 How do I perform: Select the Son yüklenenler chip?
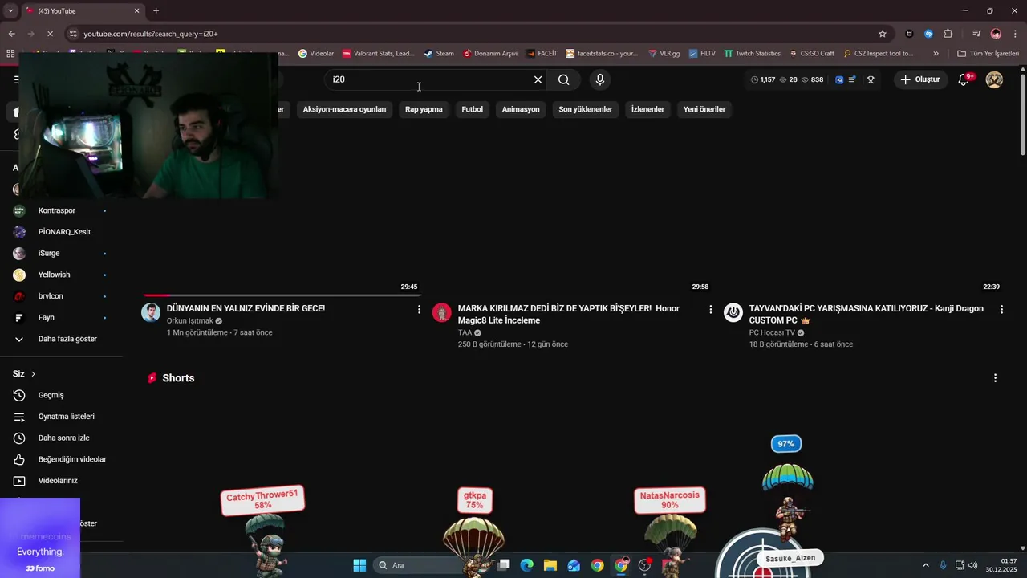point(586,109)
